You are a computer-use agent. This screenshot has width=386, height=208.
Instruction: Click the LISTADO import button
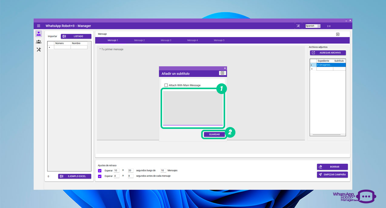76,36
